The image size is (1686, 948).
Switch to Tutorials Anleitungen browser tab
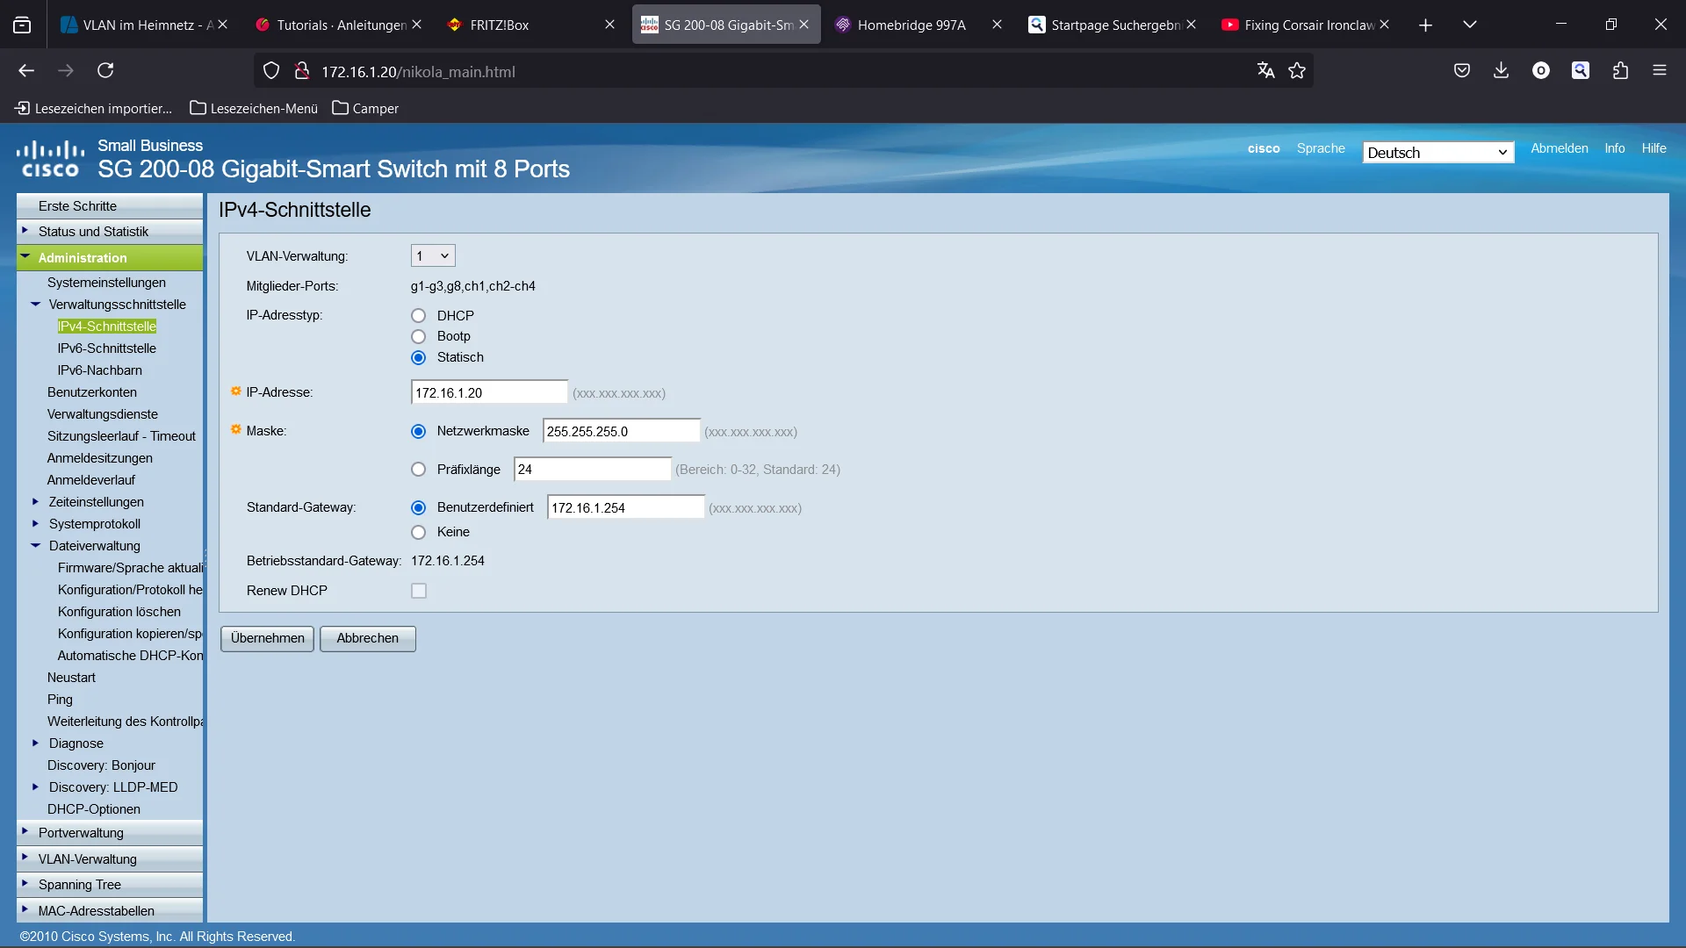338,25
